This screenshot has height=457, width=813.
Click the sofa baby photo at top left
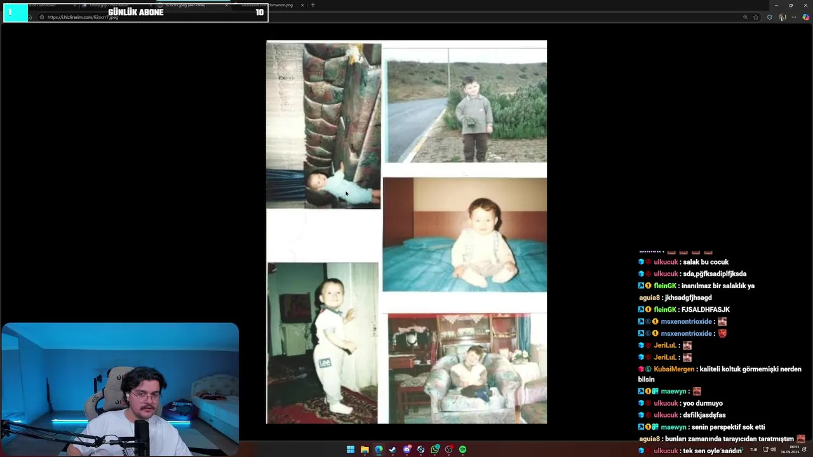324,126
